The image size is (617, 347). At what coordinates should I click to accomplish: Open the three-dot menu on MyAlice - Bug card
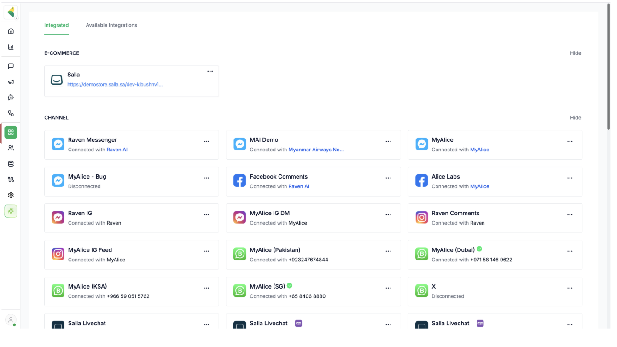(x=206, y=178)
